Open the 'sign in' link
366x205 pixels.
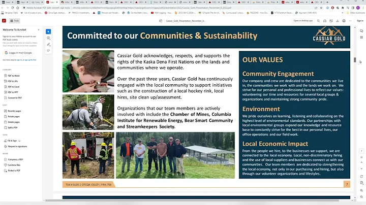pos(19,60)
